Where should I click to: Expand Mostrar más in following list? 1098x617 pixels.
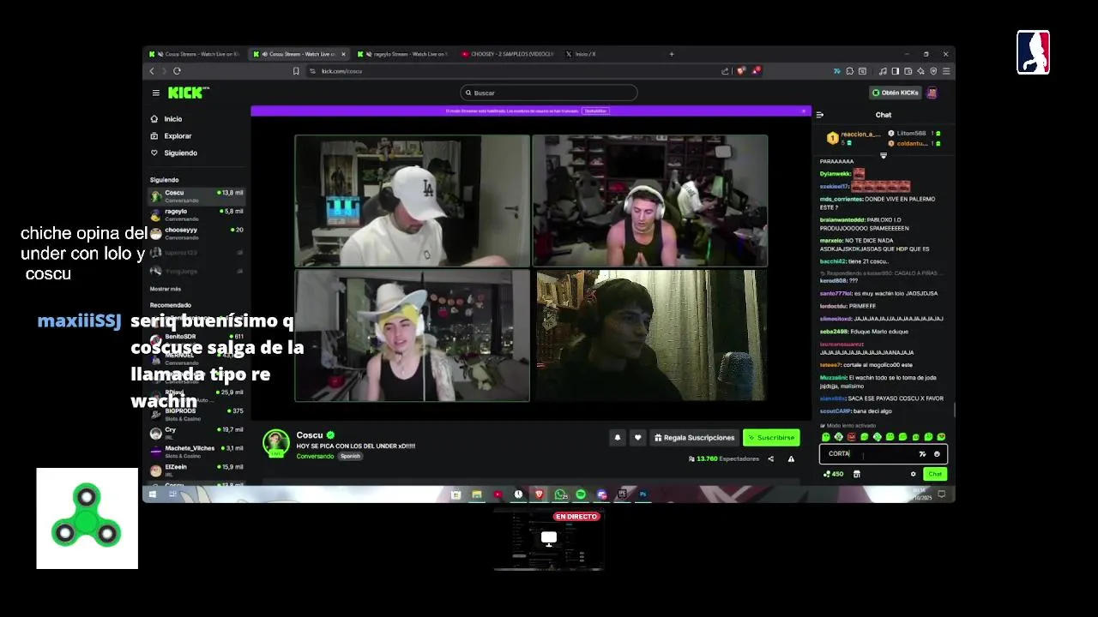click(x=166, y=289)
